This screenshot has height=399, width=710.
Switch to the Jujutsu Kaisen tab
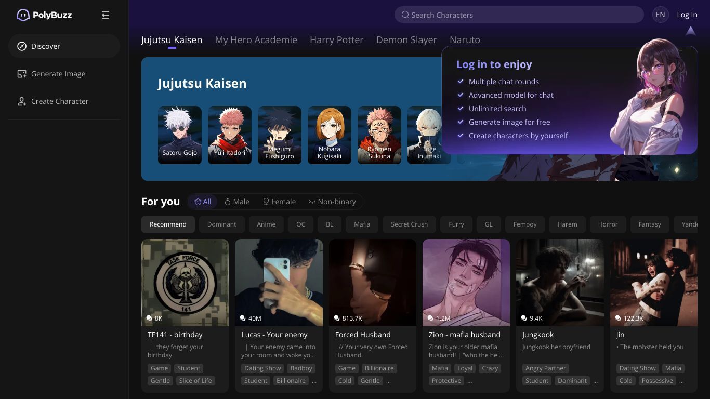[172, 40]
